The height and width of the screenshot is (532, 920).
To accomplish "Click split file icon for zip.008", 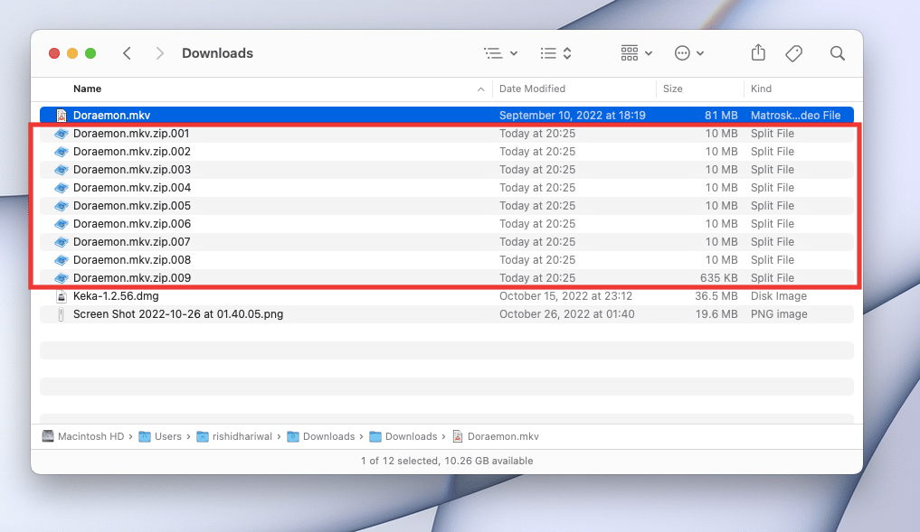I will (61, 260).
